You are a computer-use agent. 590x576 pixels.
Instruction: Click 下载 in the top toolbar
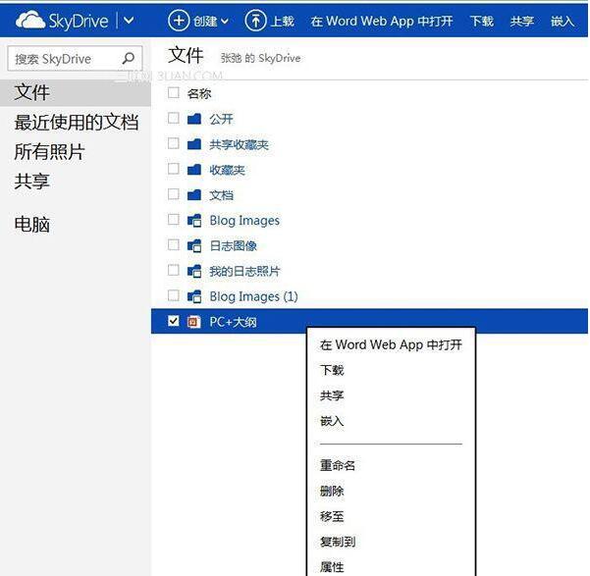point(482,21)
